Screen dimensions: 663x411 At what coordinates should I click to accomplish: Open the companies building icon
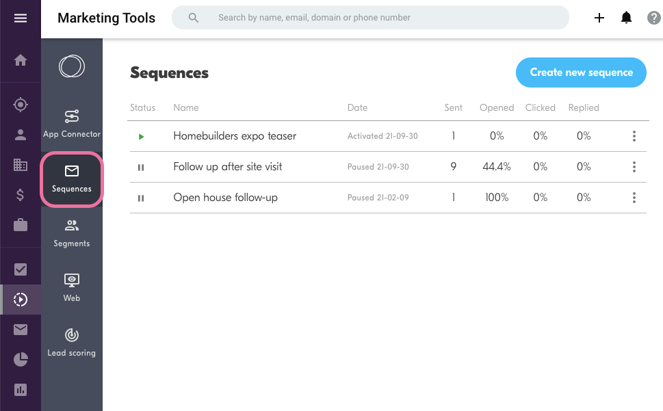pos(21,165)
